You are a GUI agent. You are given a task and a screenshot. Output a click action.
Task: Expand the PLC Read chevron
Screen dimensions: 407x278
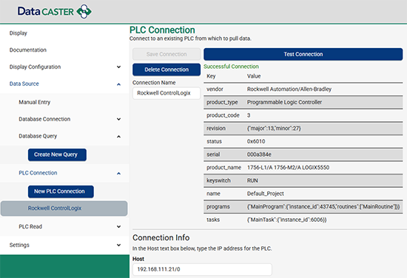pos(118,227)
